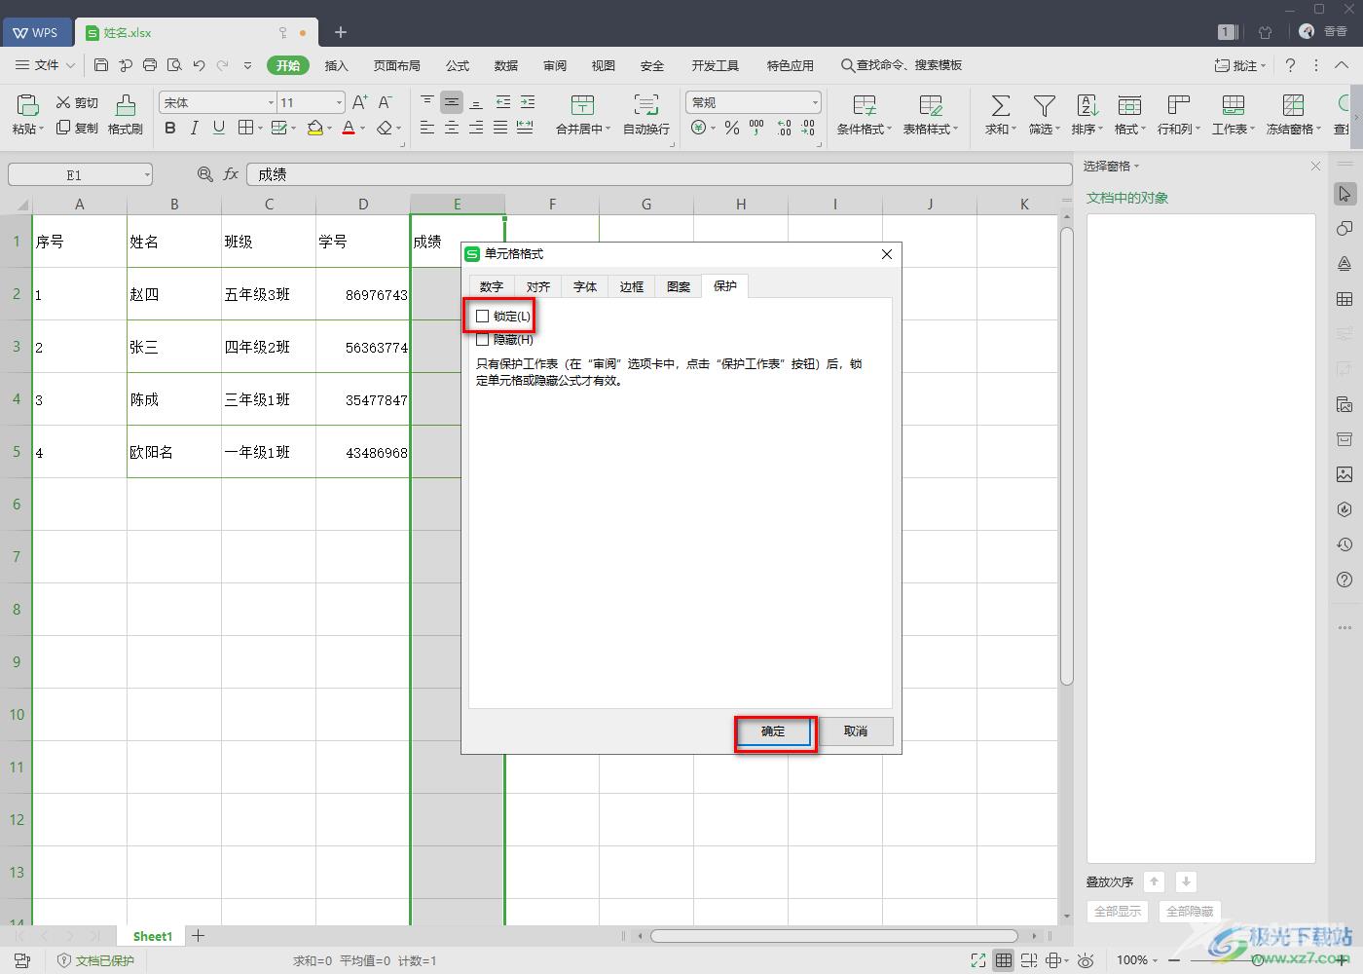Toggle Underline formatting
1363x974 pixels.
pyautogui.click(x=219, y=128)
